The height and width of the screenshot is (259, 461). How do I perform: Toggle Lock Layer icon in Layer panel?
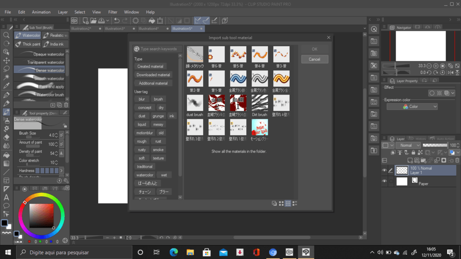coord(413,153)
